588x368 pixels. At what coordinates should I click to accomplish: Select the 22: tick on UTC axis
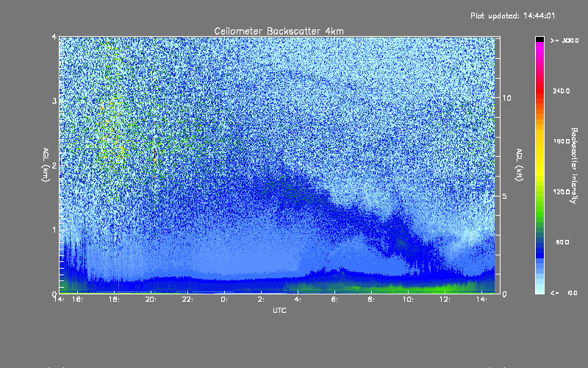tap(188, 300)
